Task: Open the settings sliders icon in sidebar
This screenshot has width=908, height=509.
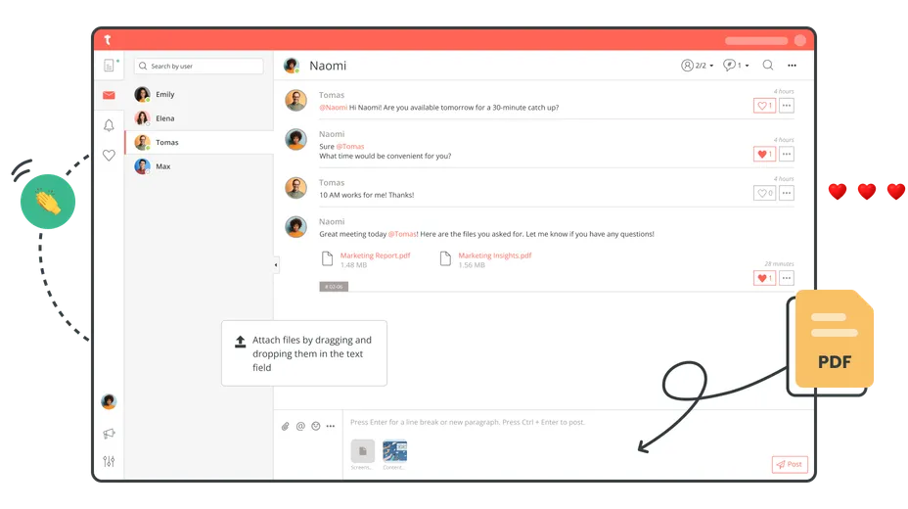Action: (109, 461)
